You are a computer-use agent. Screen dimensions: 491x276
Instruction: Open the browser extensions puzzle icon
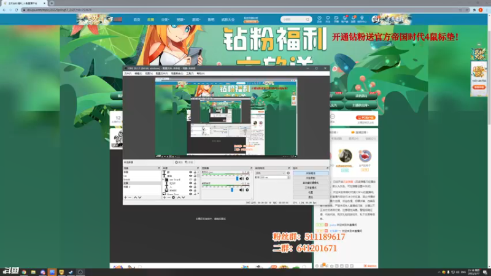[x=474, y=10]
